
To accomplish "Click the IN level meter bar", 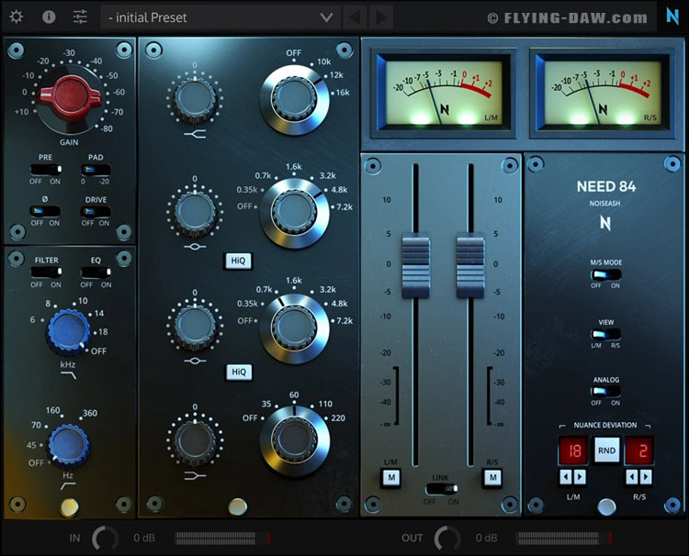I will tap(223, 538).
